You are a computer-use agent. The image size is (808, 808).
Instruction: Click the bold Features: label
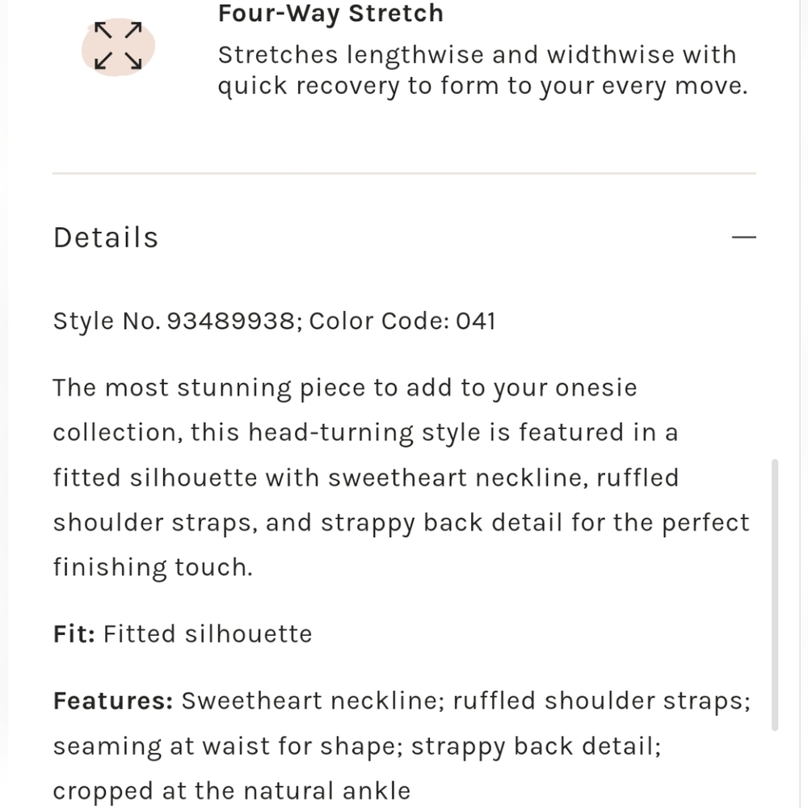(113, 701)
